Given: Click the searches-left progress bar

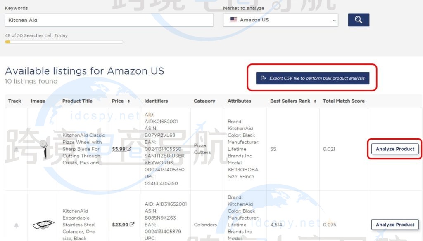Looking at the screenshot, I should click(64, 42).
